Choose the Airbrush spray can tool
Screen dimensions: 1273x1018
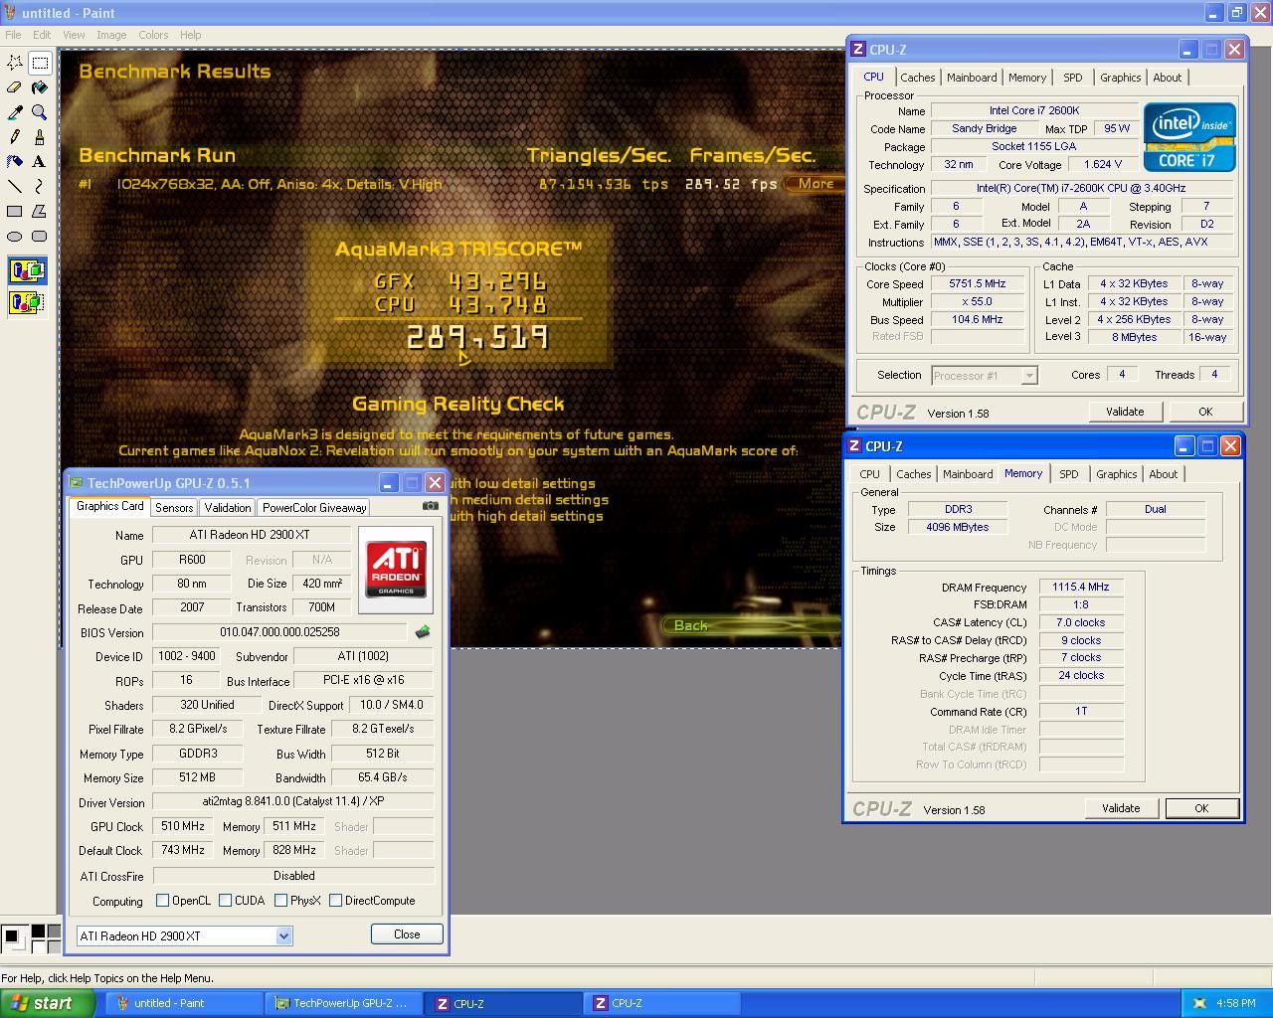pyautogui.click(x=15, y=161)
